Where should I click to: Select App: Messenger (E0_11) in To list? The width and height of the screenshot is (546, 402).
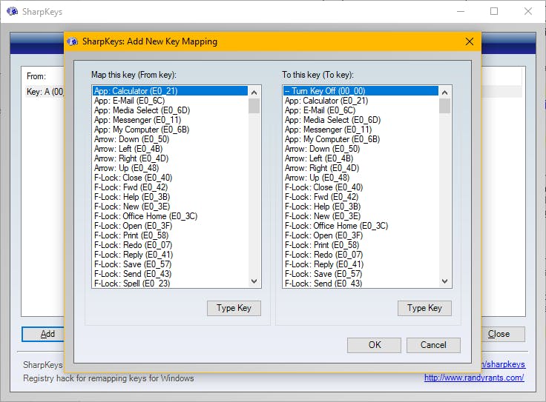361,130
